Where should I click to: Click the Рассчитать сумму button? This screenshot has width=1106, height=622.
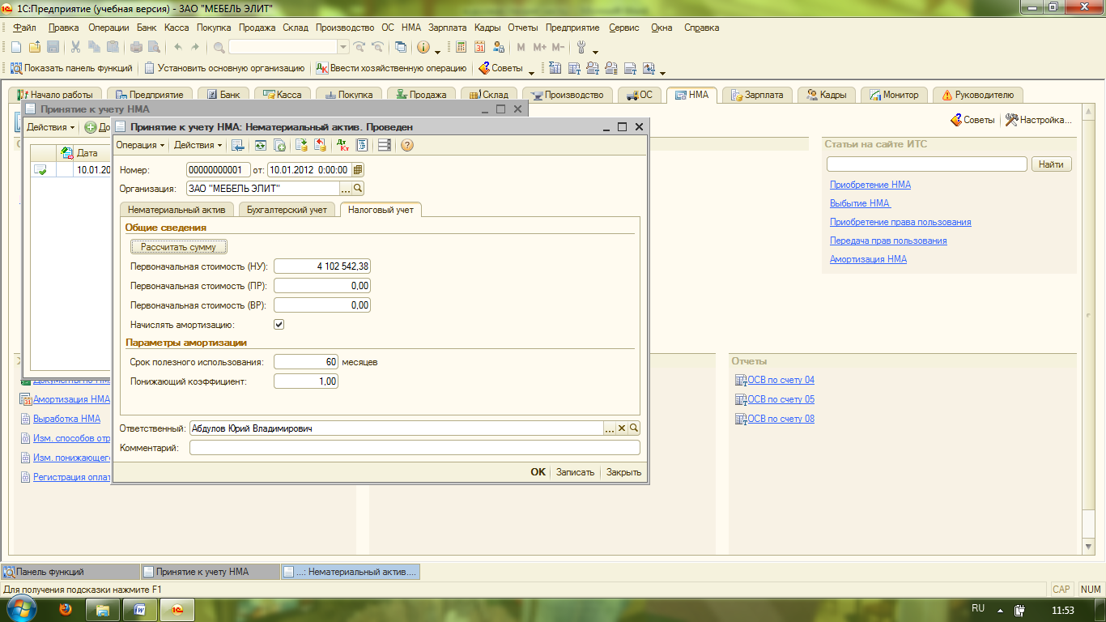179,246
